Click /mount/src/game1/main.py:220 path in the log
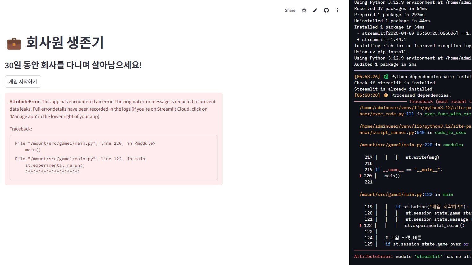The height and width of the screenshot is (265, 472). pyautogui.click(x=396, y=145)
